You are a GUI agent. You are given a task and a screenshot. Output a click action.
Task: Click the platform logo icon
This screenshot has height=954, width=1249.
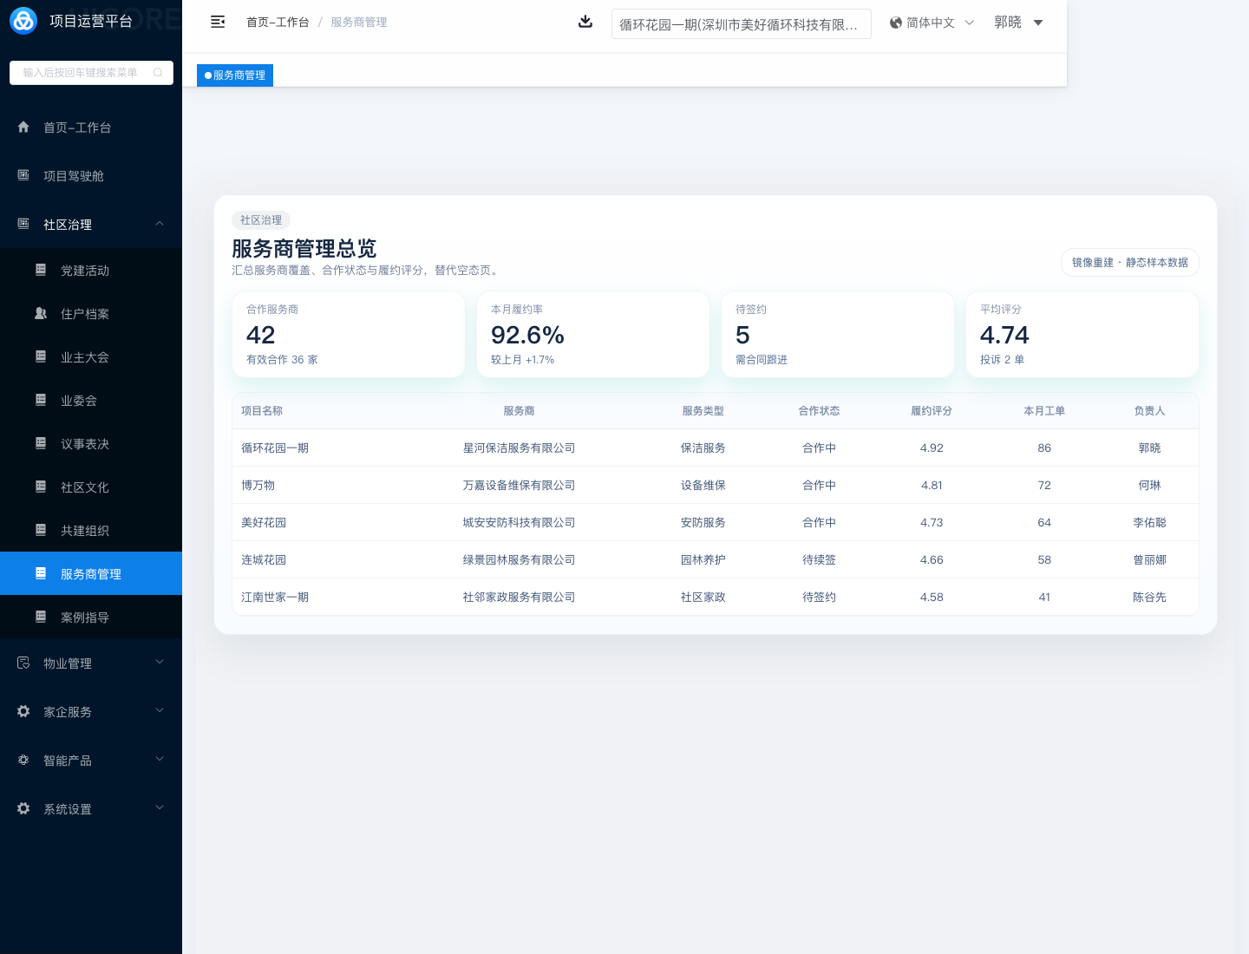coord(23,21)
